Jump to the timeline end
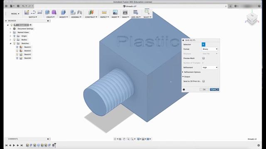266x149 pixels. tap(22, 145)
